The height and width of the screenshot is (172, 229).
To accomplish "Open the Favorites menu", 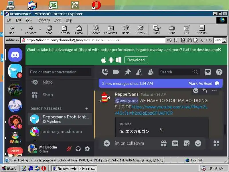I will (43, 20).
